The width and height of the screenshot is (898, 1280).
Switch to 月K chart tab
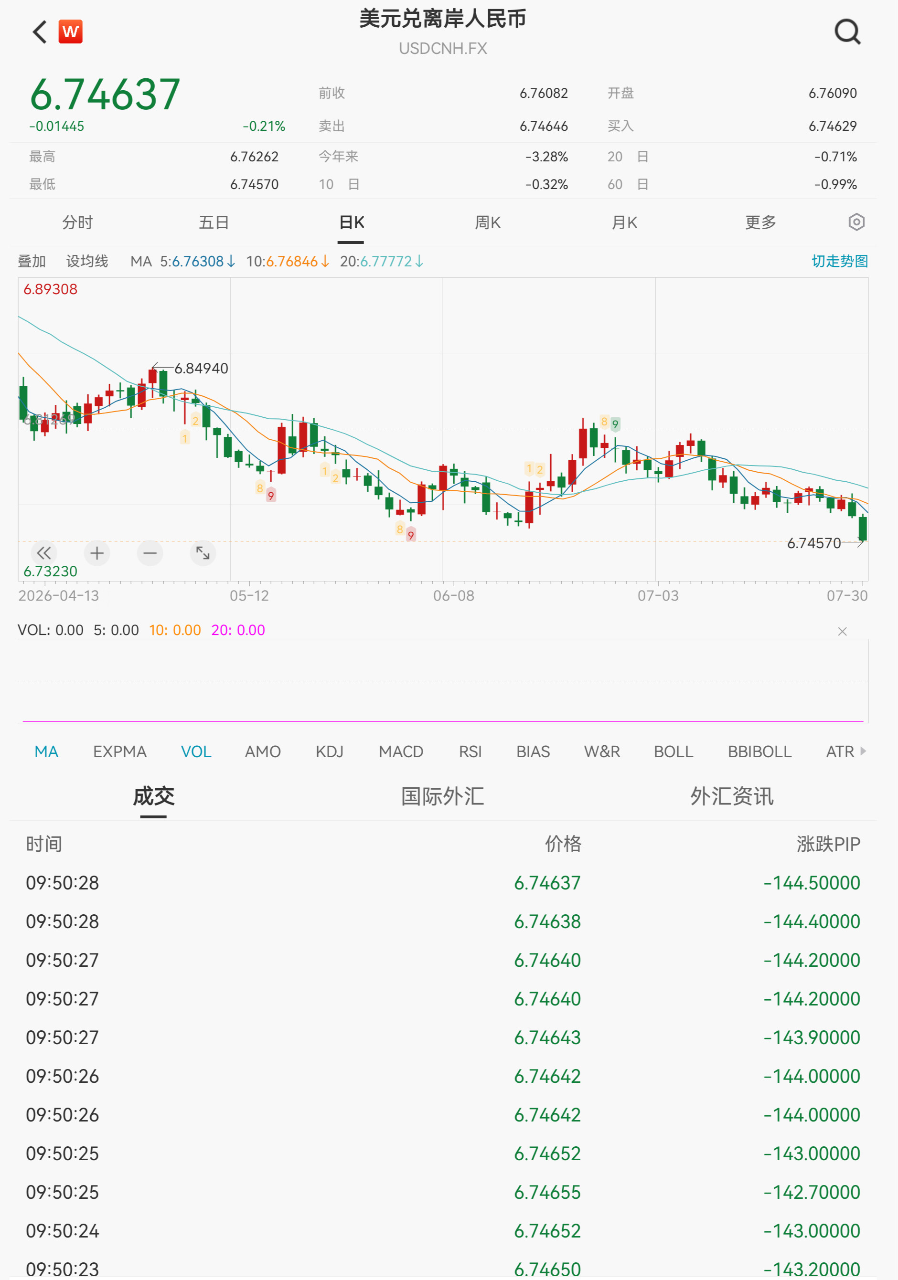624,222
